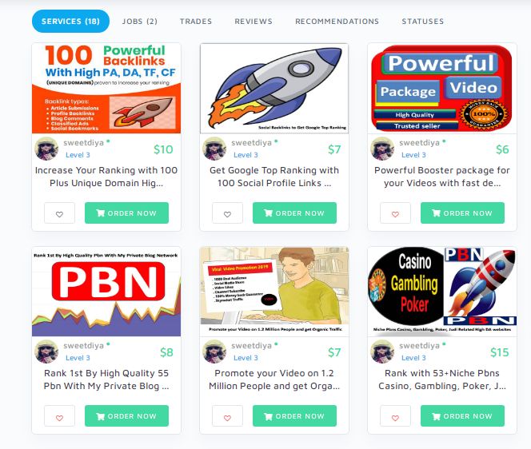The width and height of the screenshot is (531, 449).
Task: Open the Statuses tab
Action: [422, 22]
